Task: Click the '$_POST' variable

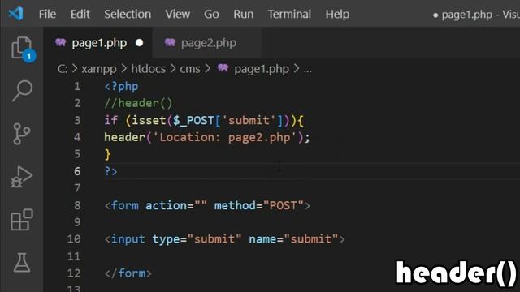Action: tap(193, 120)
